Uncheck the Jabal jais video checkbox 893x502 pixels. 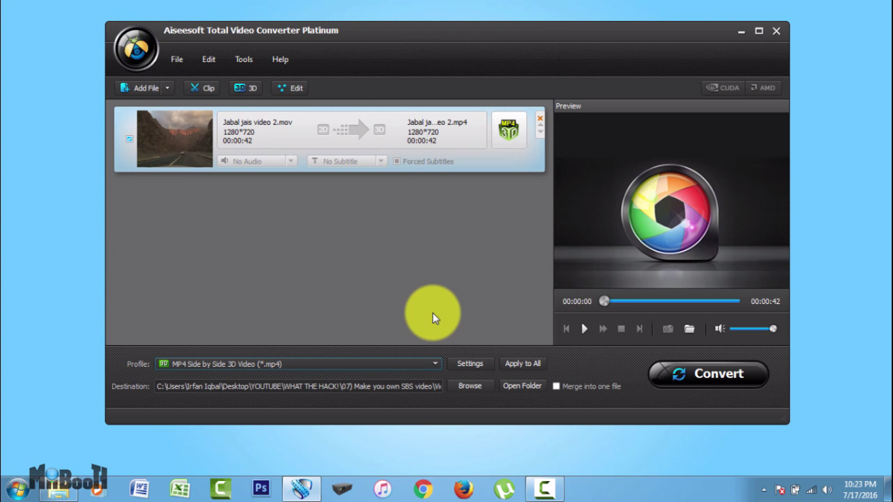click(129, 139)
